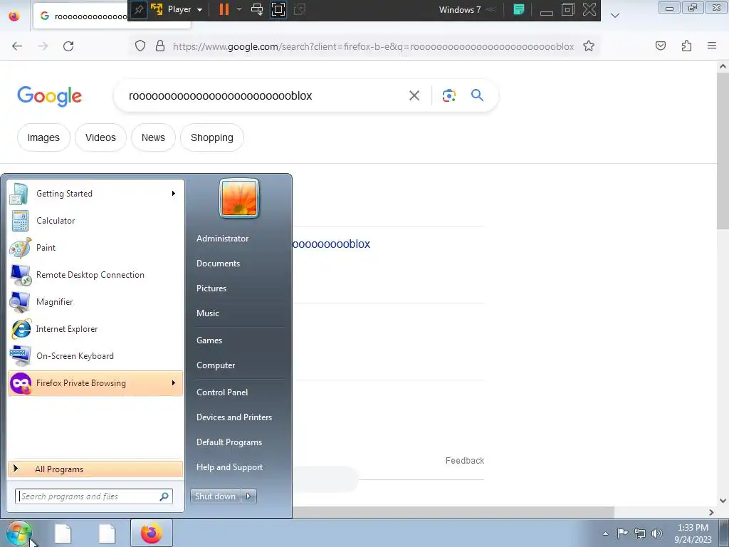Expand the Getting Started submenu arrow

pos(174,193)
